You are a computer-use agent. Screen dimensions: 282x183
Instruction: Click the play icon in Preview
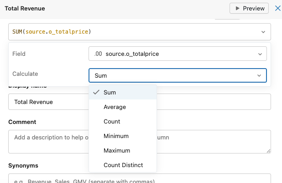tap(237, 8)
